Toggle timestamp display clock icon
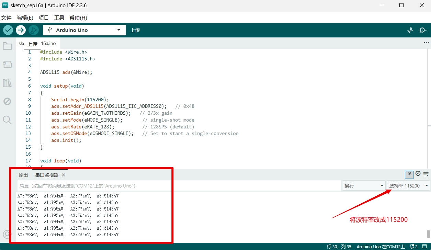This screenshot has width=431, height=250. click(418, 174)
